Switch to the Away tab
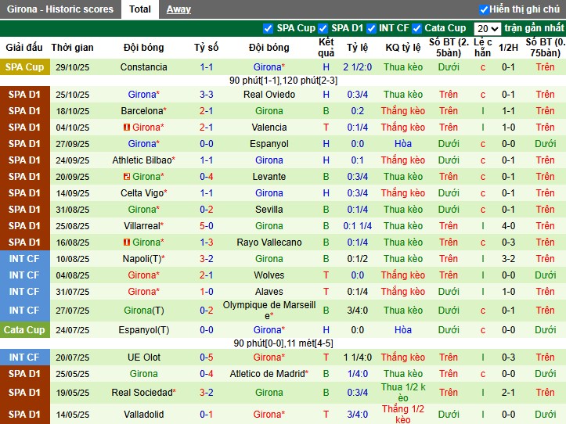 coord(178,9)
